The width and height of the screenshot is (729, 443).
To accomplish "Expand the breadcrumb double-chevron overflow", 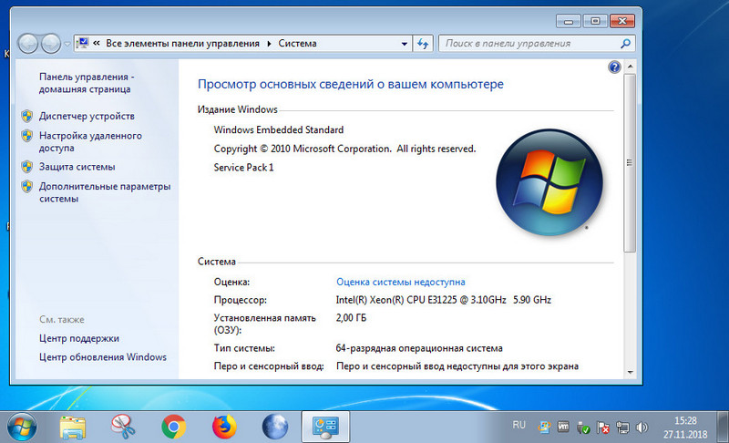I will (x=97, y=43).
